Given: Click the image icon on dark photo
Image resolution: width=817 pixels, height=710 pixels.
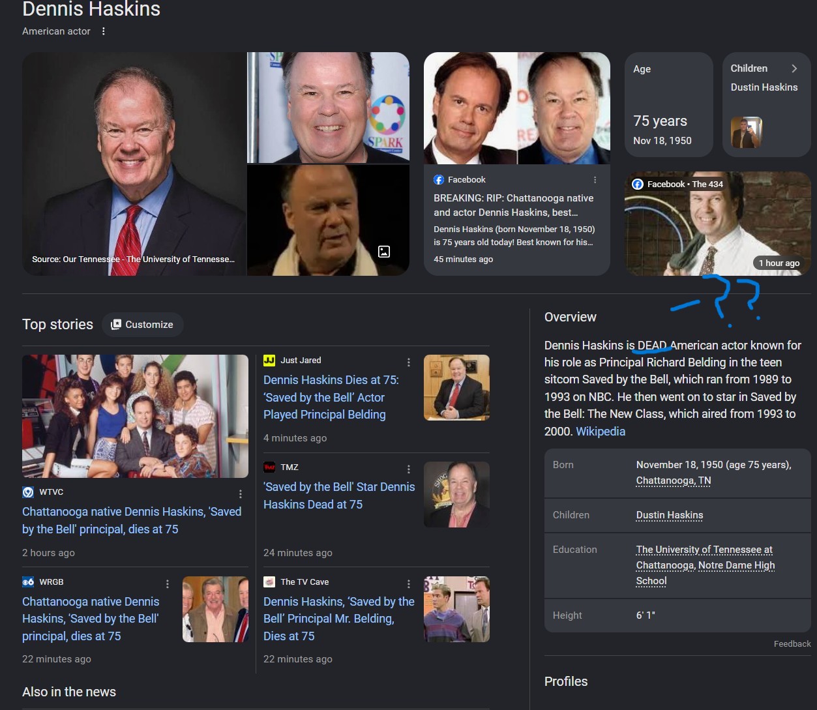Looking at the screenshot, I should (384, 252).
